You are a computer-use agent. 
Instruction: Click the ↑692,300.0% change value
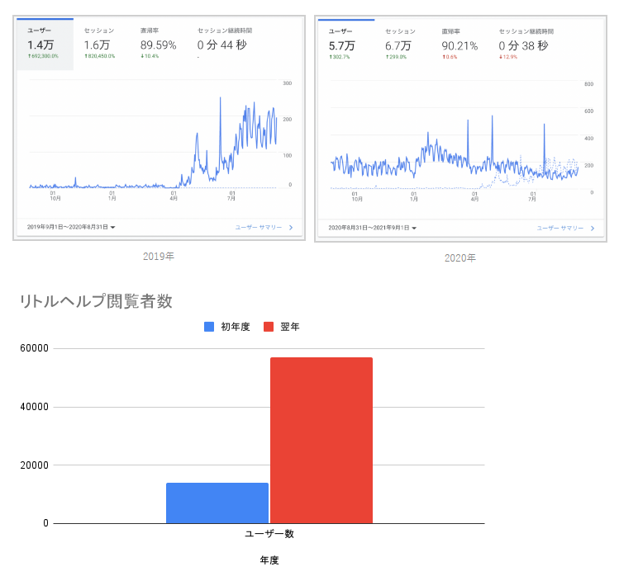[x=43, y=56]
